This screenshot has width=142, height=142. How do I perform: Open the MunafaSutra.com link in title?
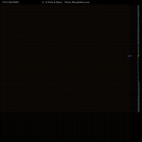pos(81,2)
